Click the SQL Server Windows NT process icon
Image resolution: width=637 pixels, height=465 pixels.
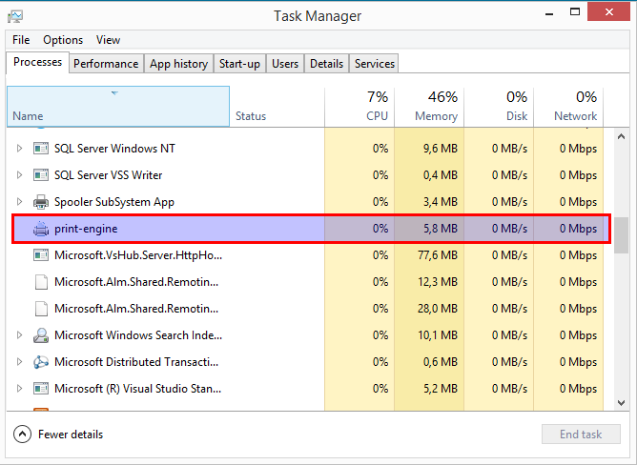click(x=41, y=149)
